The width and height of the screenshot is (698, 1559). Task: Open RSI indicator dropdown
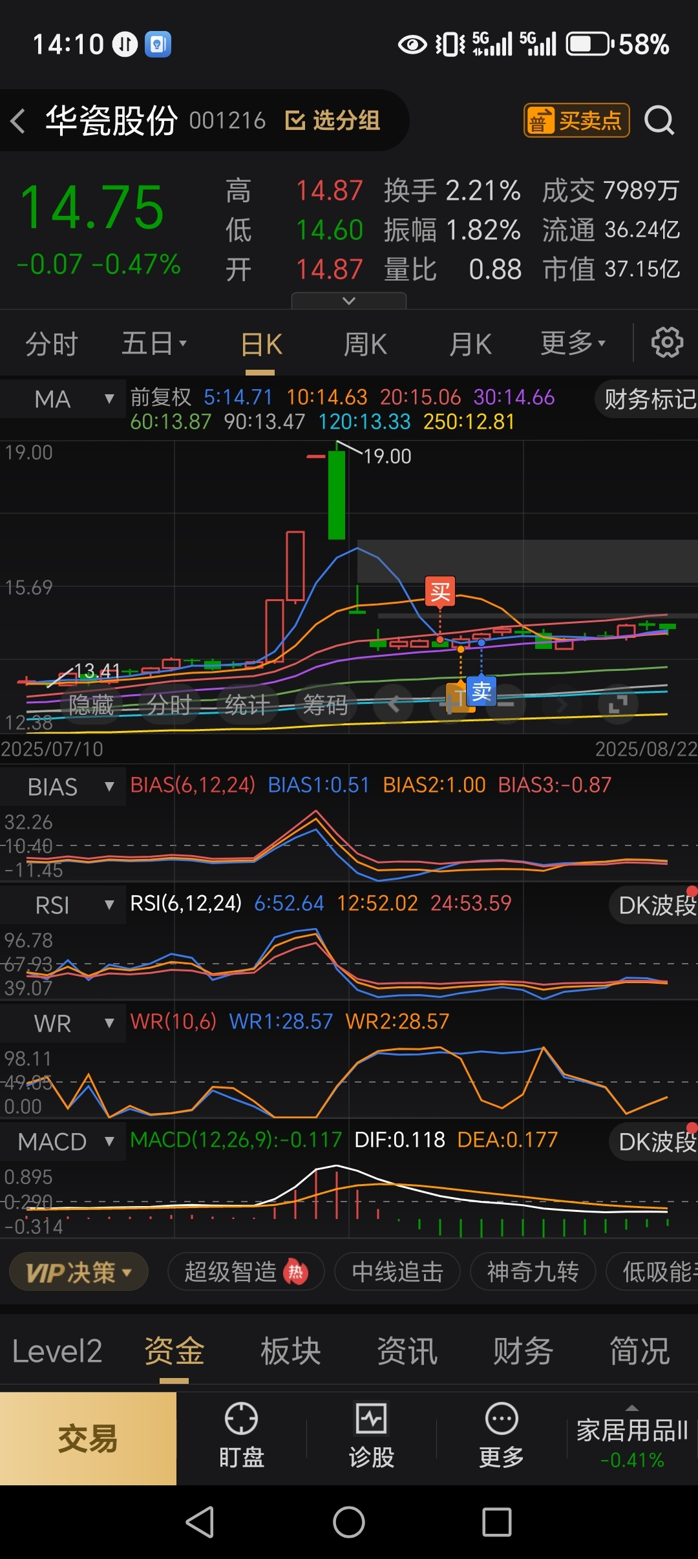pos(63,905)
